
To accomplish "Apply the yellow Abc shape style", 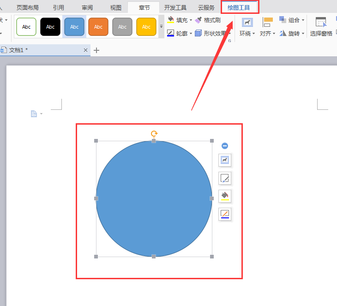I will tap(146, 27).
